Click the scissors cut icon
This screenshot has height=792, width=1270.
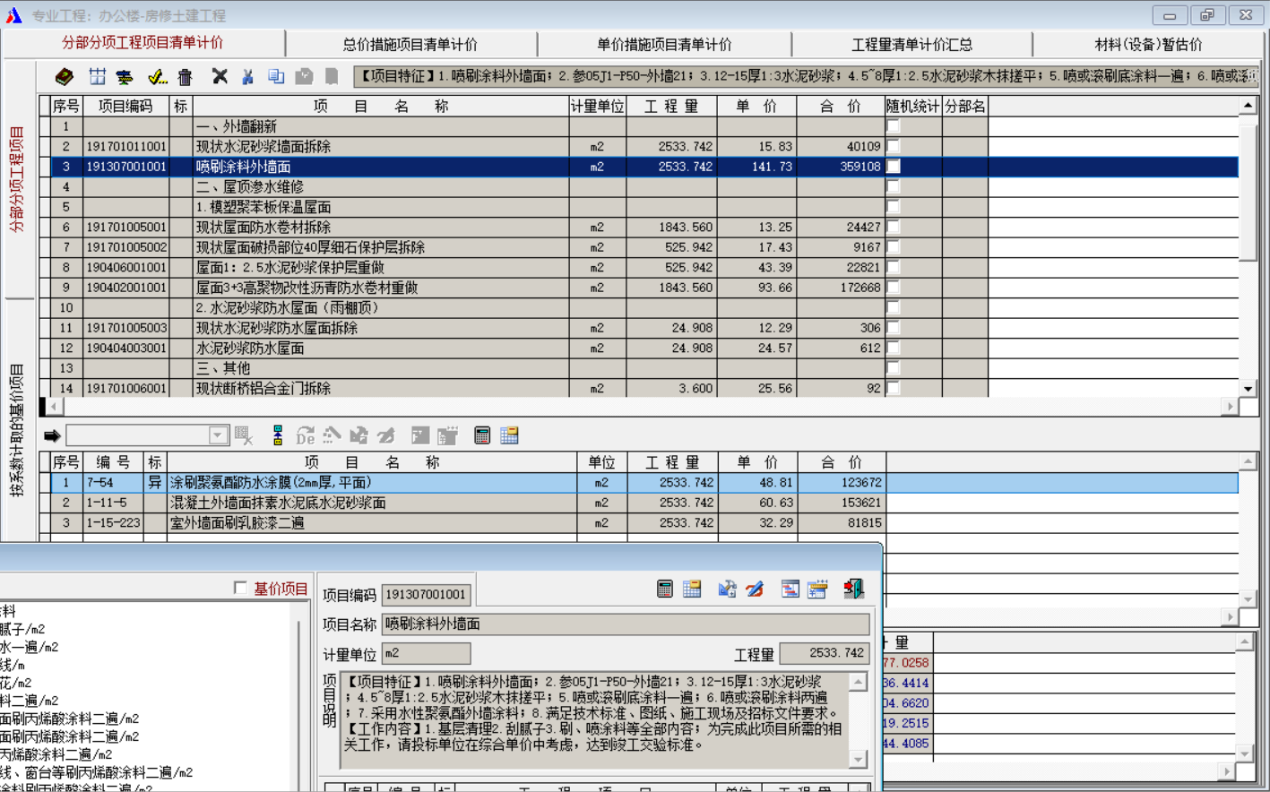[248, 77]
